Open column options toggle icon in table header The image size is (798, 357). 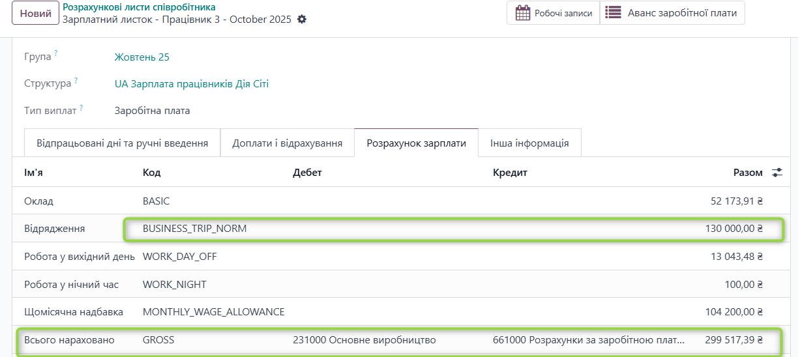(776, 173)
